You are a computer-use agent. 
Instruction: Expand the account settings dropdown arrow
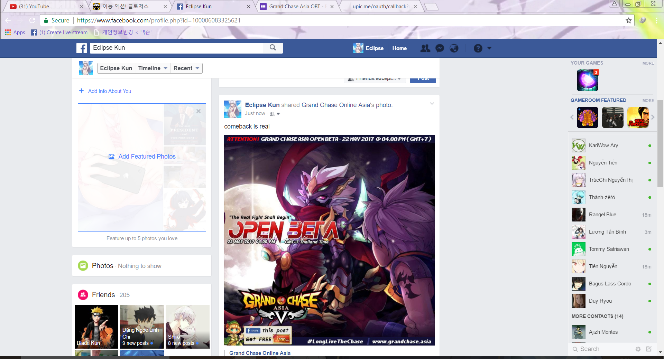pos(489,48)
